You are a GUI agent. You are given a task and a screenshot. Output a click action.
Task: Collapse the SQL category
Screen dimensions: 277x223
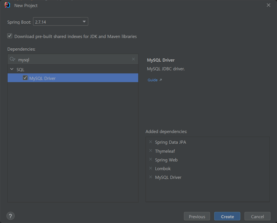coord(12,69)
